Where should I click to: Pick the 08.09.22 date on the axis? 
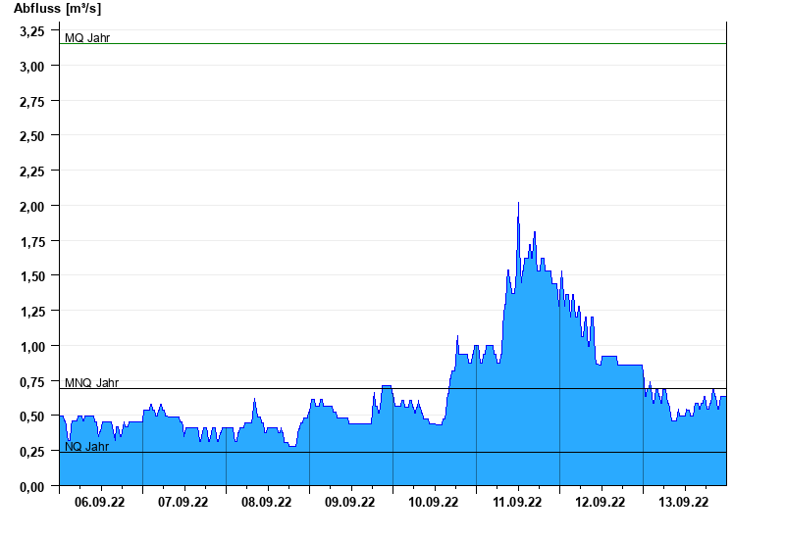coord(267,503)
